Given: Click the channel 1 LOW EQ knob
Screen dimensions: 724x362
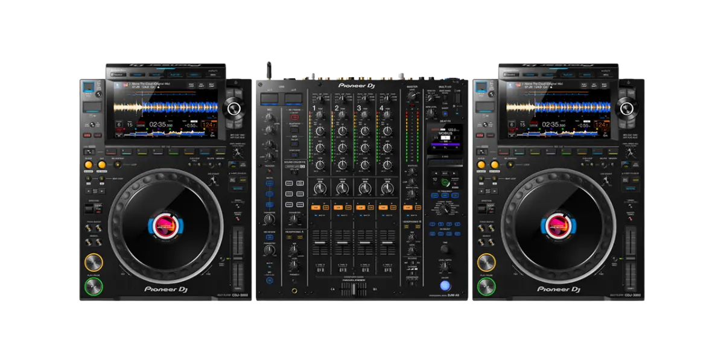Looking at the screenshot, I should [320, 164].
